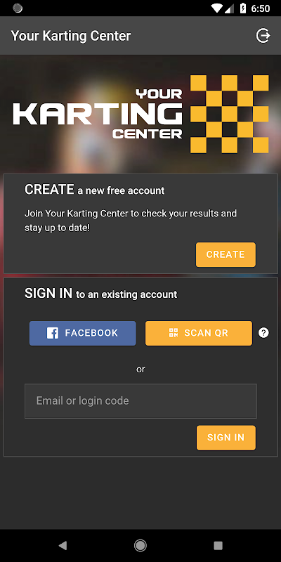This screenshot has height=562, width=281.
Task: Tap the WiFi status icon
Action: click(217, 8)
